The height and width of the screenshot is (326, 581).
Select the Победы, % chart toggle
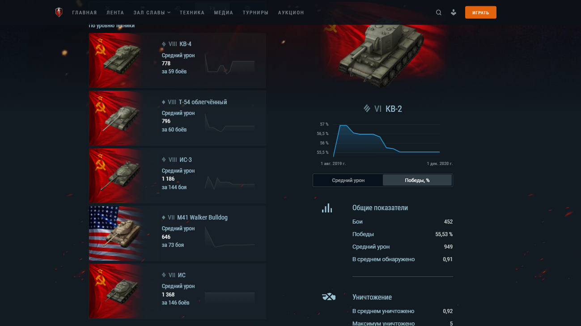(417, 180)
